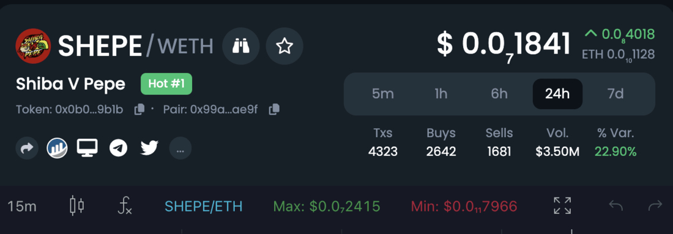Expand more links with the ellipsis button
The width and height of the screenshot is (673, 234).
[x=180, y=149]
